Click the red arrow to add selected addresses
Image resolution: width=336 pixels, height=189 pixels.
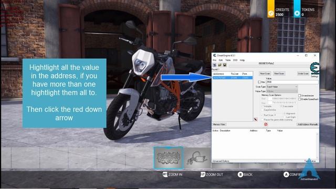click(256, 120)
